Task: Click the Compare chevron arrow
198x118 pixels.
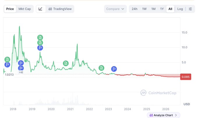Action: tap(123, 9)
